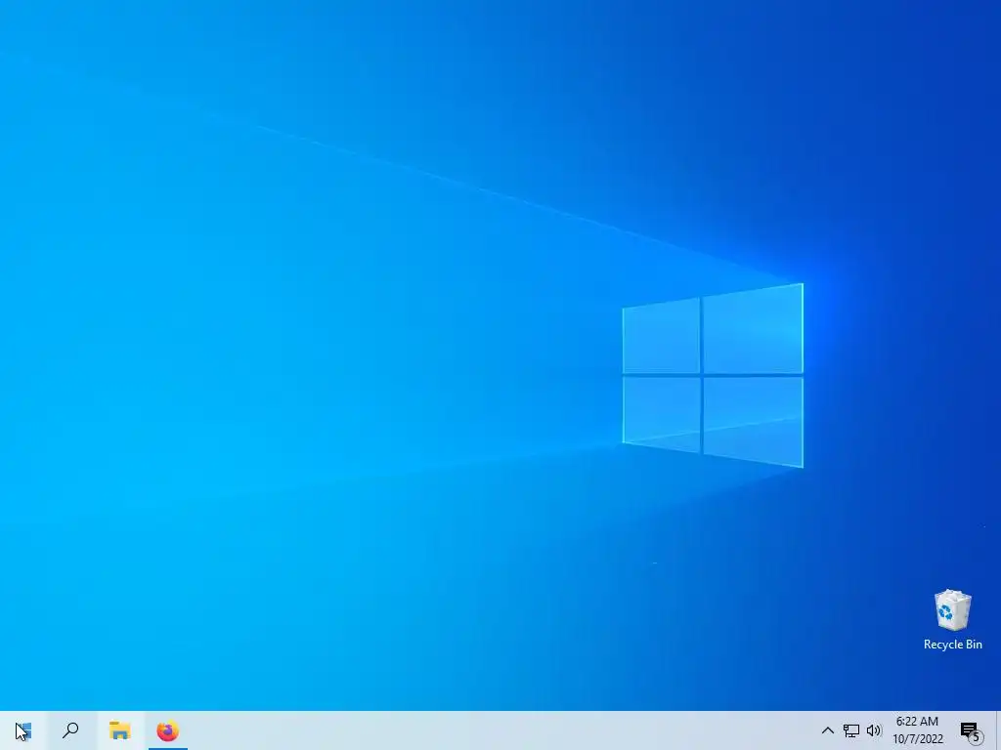Launch File Explorer from taskbar
1001x750 pixels.
point(119,730)
